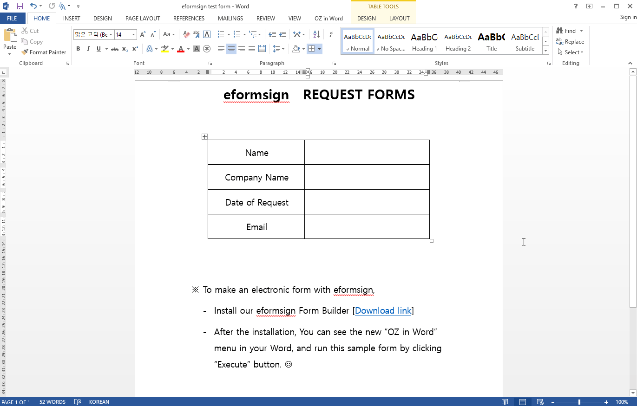Apply superscript formatting

point(135,49)
